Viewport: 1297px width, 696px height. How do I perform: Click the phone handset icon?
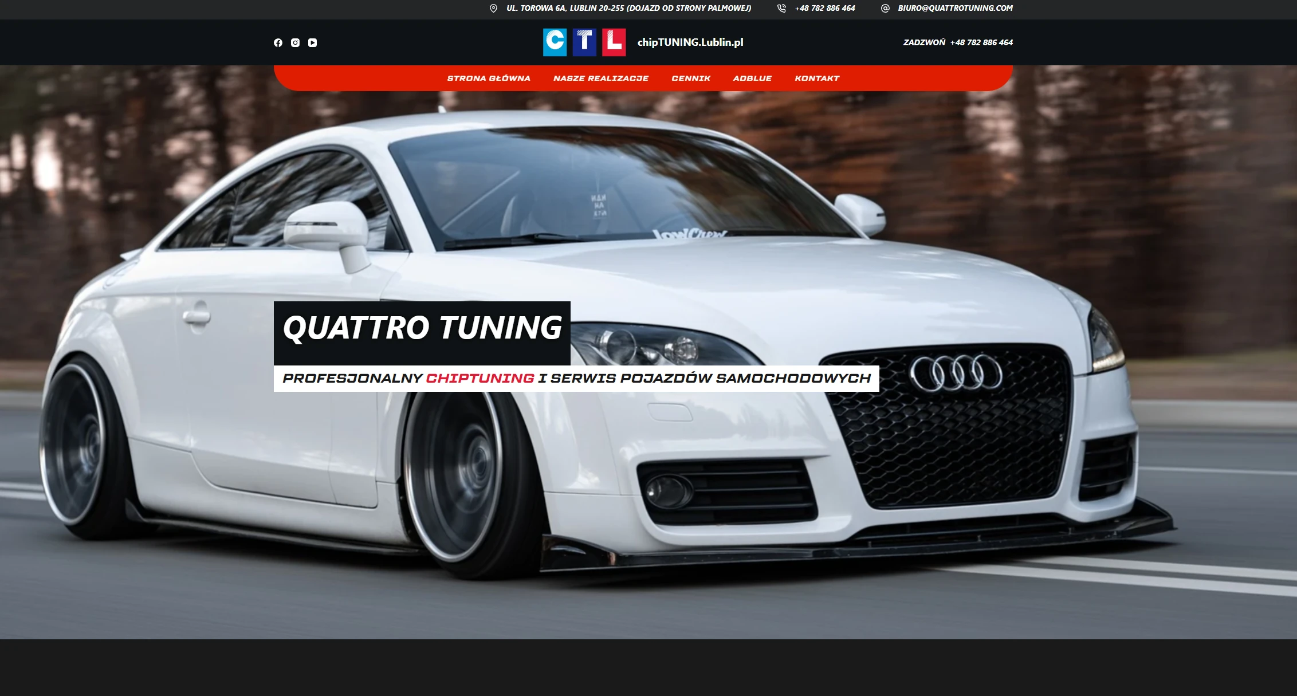[781, 8]
